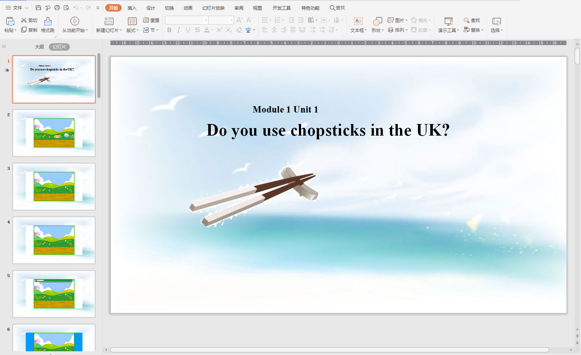Click the Shapes (形状) icon
The width and height of the screenshot is (581, 355).
tap(377, 21)
